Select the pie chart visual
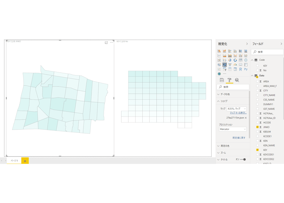Screen dimensions: 284x203 click(x=230, y=60)
